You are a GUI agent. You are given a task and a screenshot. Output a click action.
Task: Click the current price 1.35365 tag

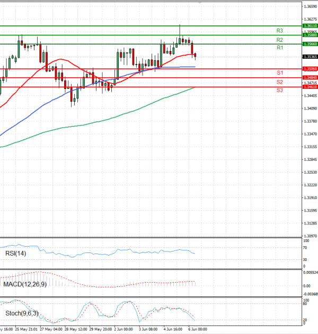pos(310,57)
